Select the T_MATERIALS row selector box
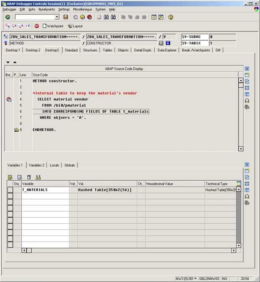Viewport: 260px width, 282px height. pos(10,190)
